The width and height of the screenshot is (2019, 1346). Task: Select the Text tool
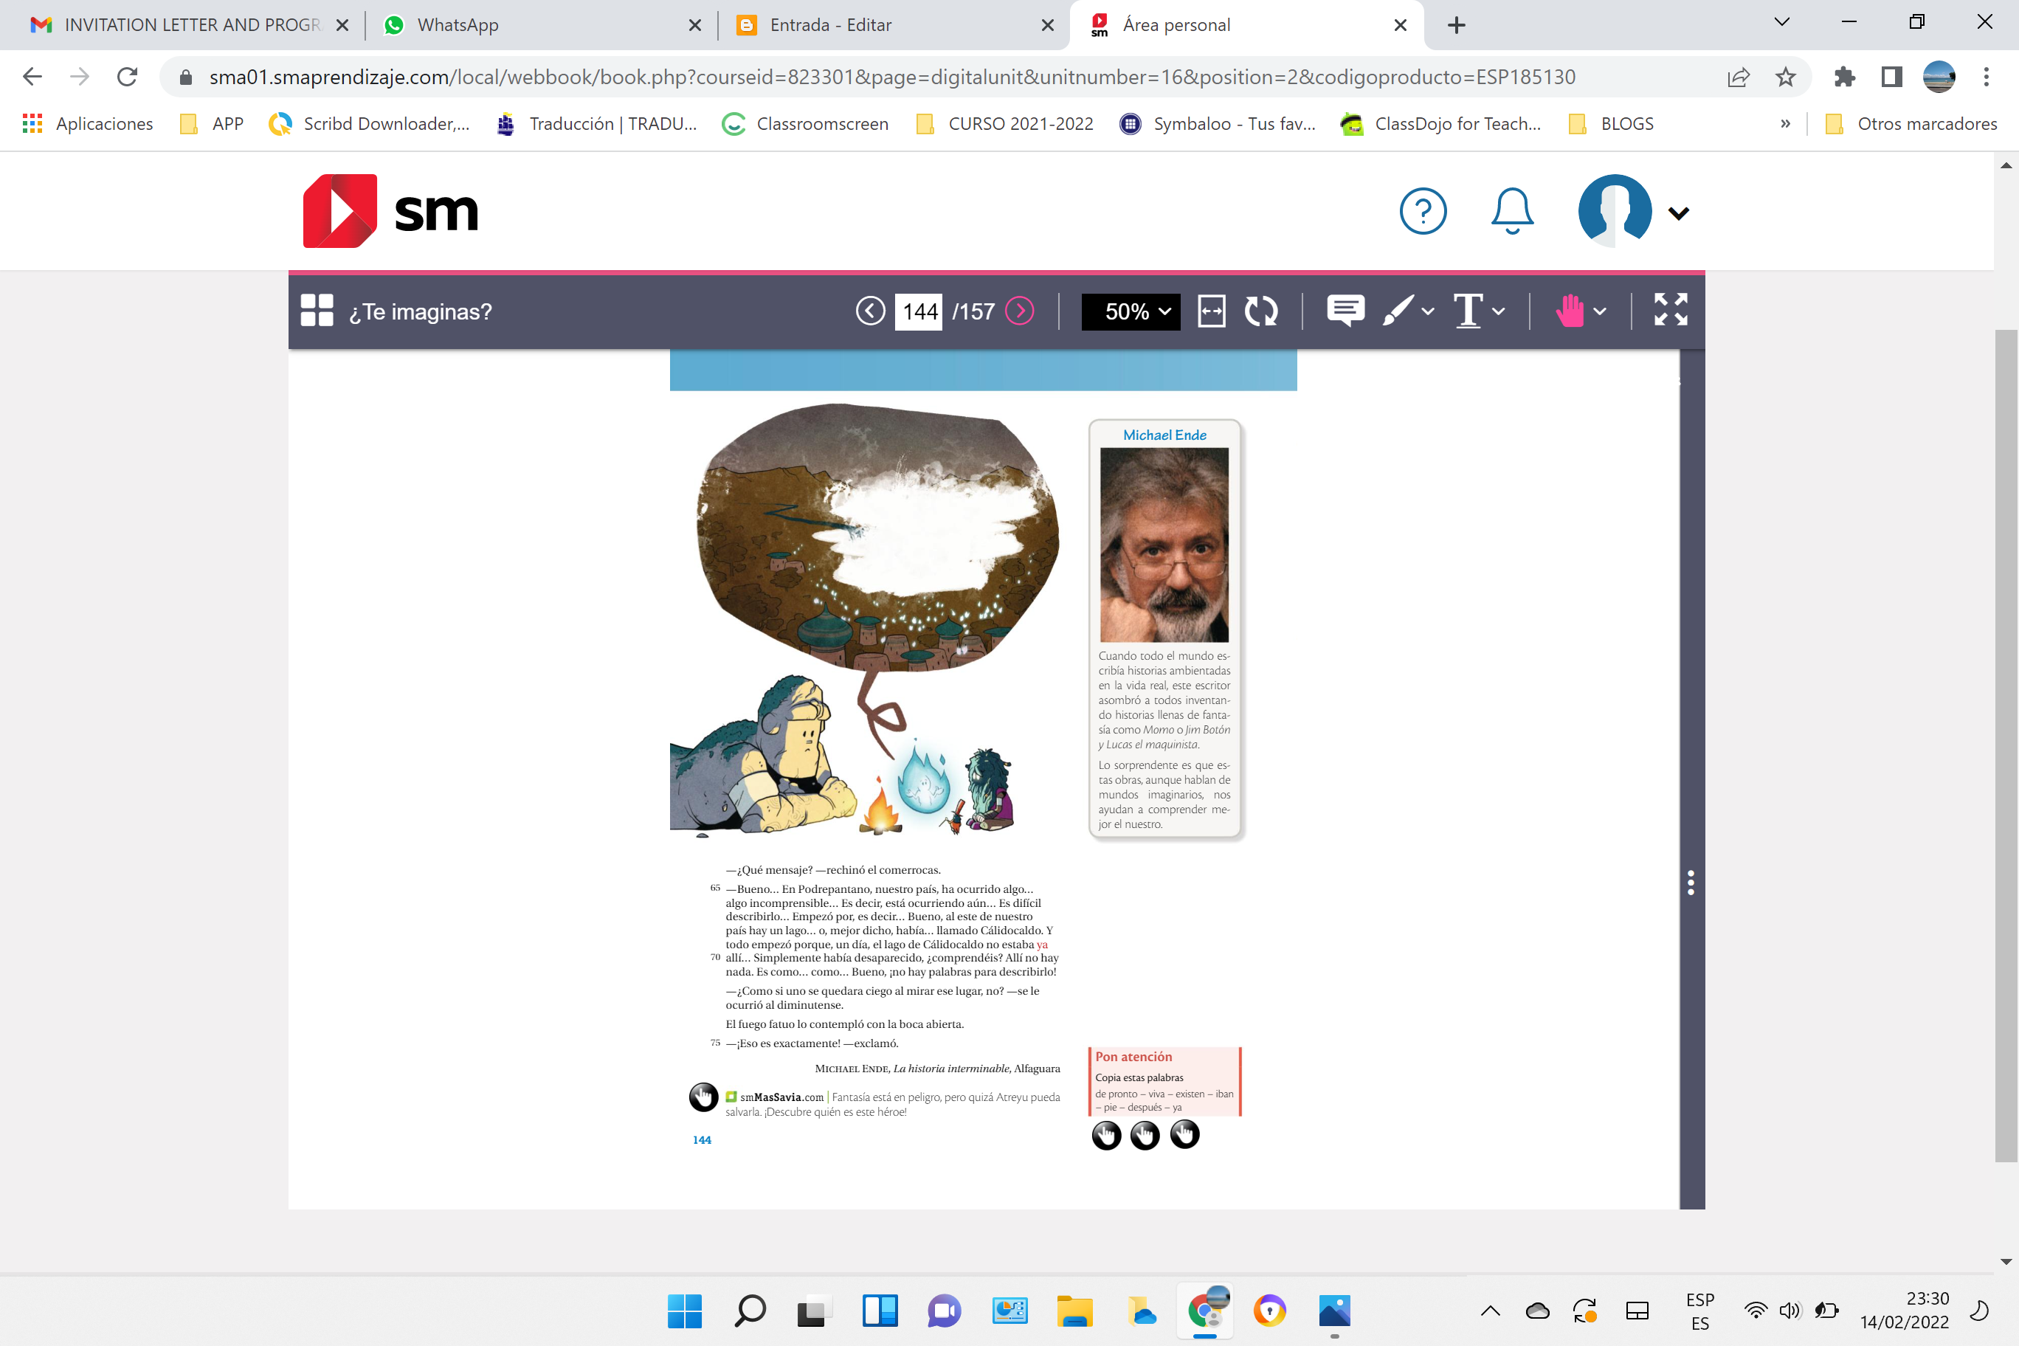1468,310
